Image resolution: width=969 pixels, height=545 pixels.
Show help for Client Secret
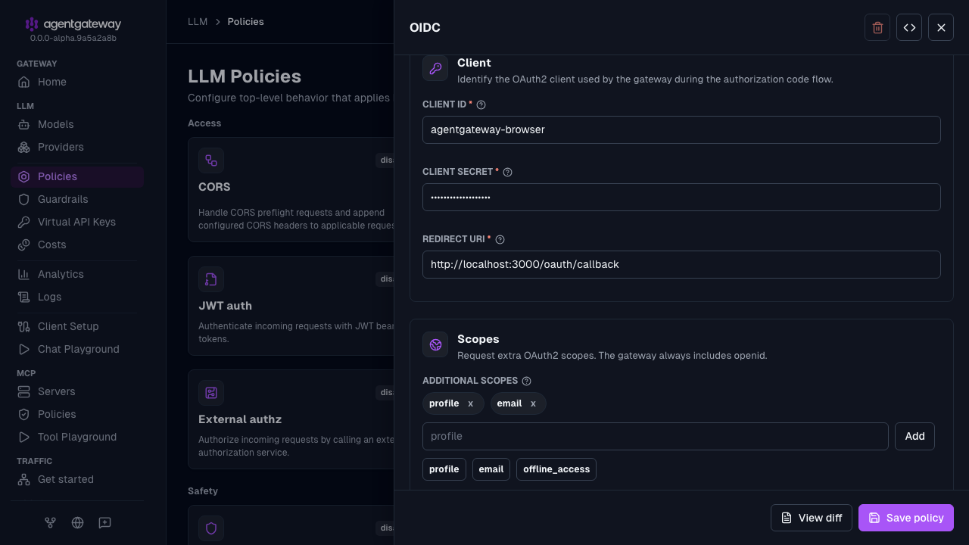(508, 172)
